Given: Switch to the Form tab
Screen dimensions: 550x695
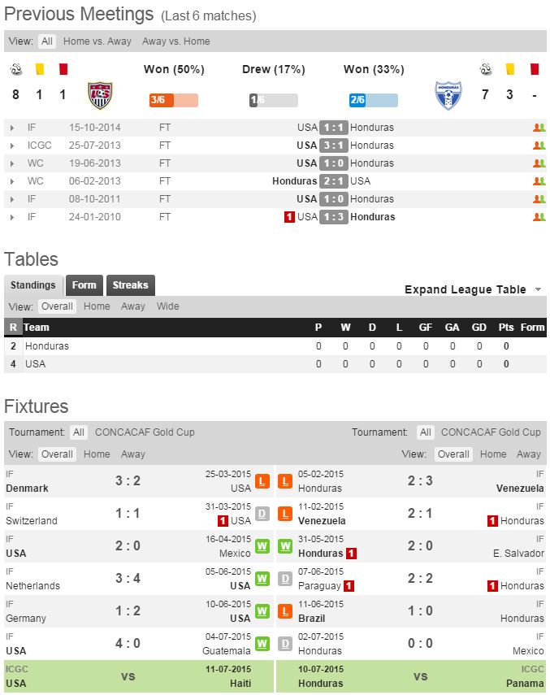Looking at the screenshot, I should (x=84, y=285).
